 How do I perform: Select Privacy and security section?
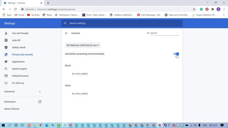click(x=22, y=54)
